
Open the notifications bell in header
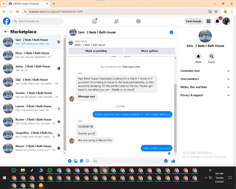tap(217, 21)
